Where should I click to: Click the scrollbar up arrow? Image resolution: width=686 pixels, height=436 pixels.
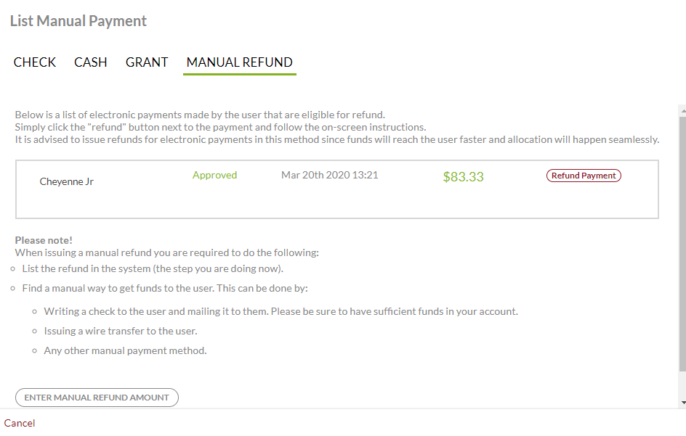click(x=682, y=109)
